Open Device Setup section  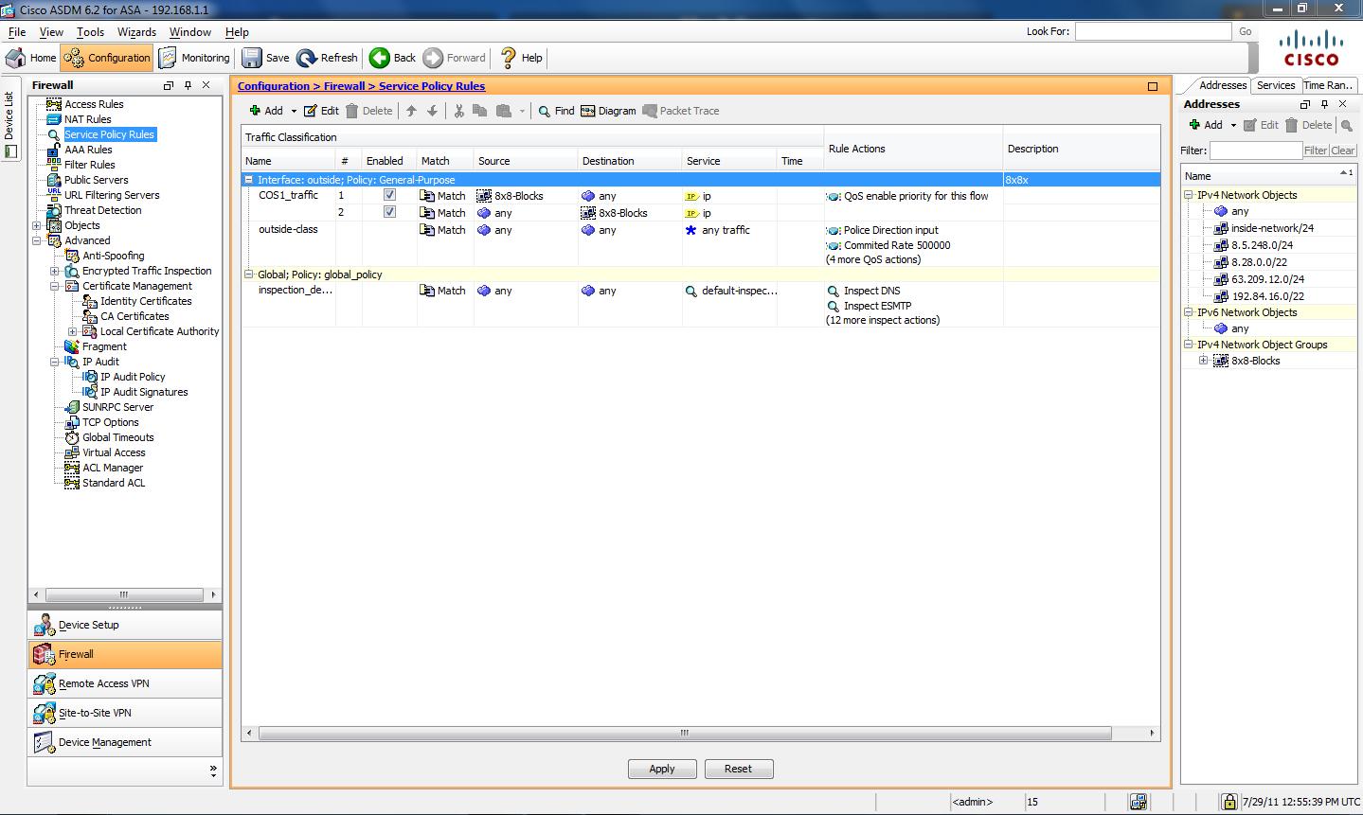coord(125,625)
